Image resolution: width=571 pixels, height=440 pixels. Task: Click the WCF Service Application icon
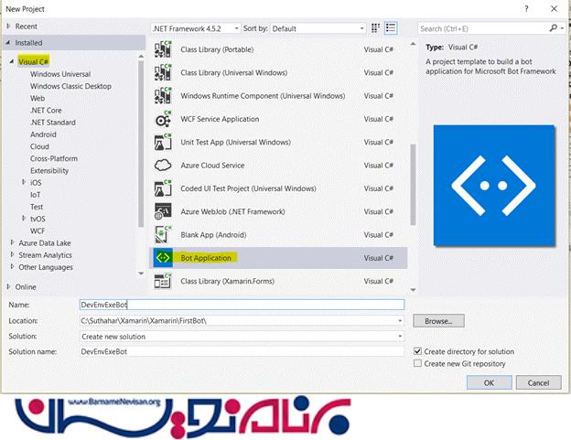coord(164,119)
